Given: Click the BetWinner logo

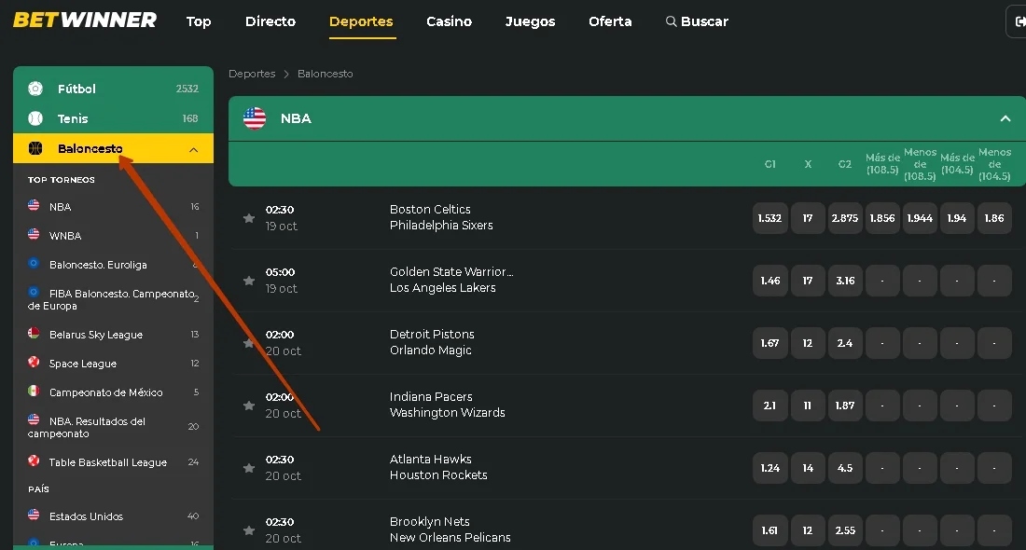Looking at the screenshot, I should click(84, 21).
